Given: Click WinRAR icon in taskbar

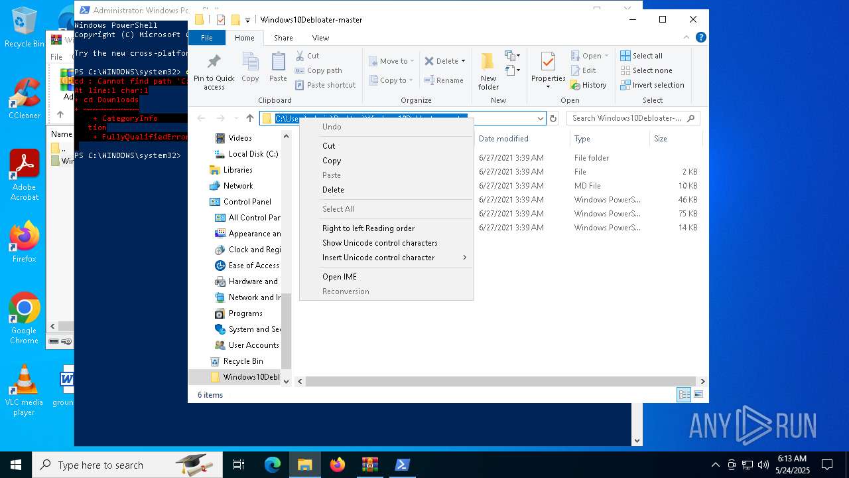Looking at the screenshot, I should (x=370, y=465).
